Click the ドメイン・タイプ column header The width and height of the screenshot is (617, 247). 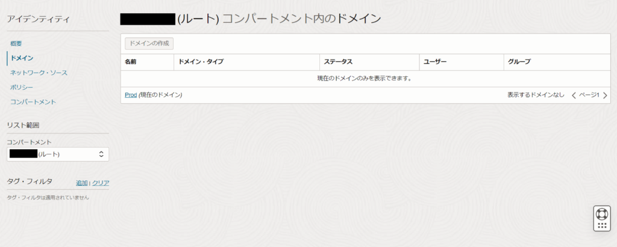tap(201, 62)
